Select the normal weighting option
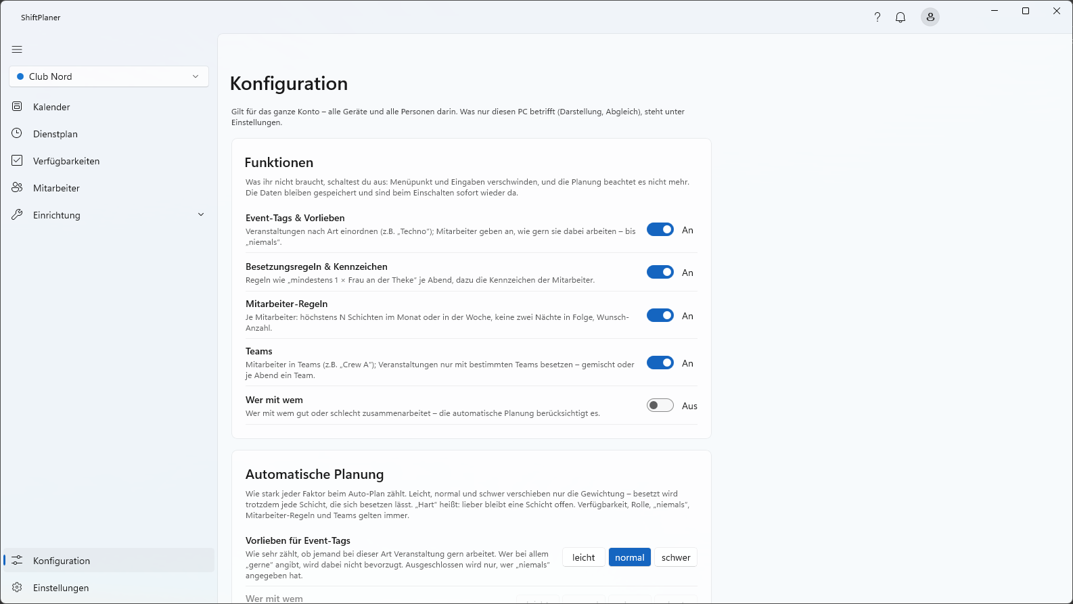The image size is (1073, 604). coord(630,557)
